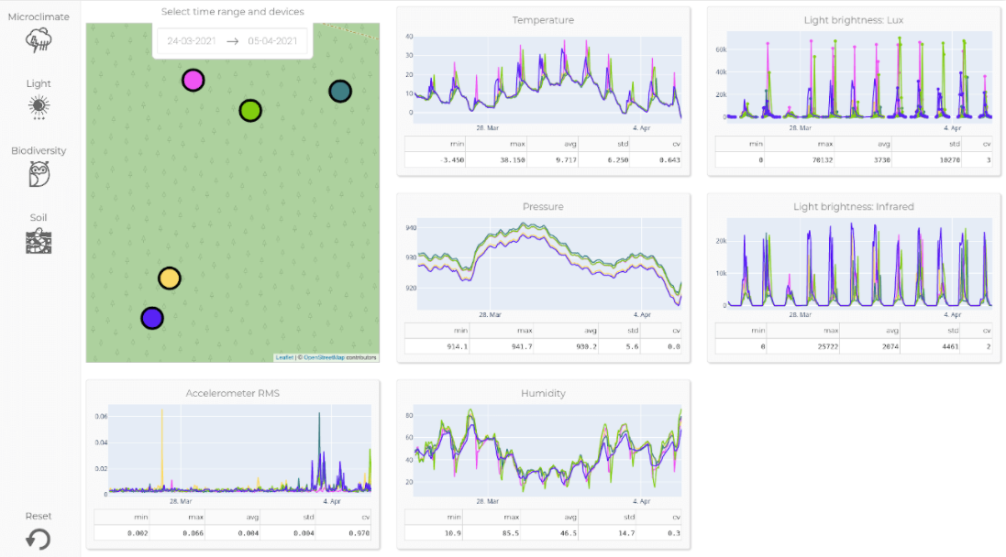Select the Soil layers icon
Viewport: 1006px width, 557px height.
pyautogui.click(x=39, y=241)
